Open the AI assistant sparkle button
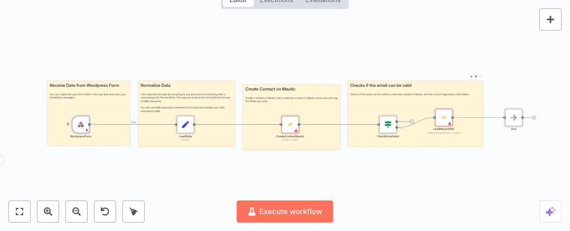This screenshot has height=231, width=570. [550, 212]
